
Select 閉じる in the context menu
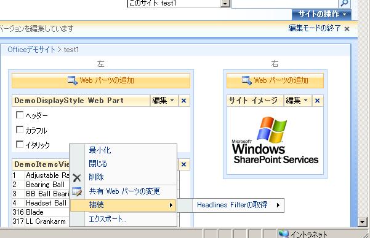coord(123,164)
